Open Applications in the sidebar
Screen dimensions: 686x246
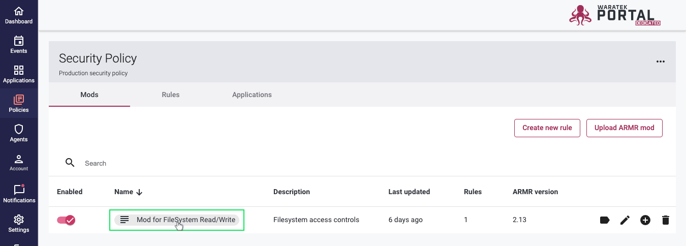click(x=19, y=74)
